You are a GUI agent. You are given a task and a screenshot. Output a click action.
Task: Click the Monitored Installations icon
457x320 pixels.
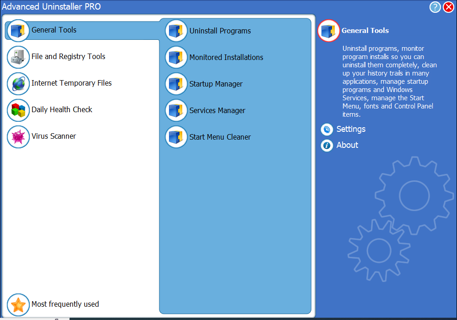coord(176,57)
